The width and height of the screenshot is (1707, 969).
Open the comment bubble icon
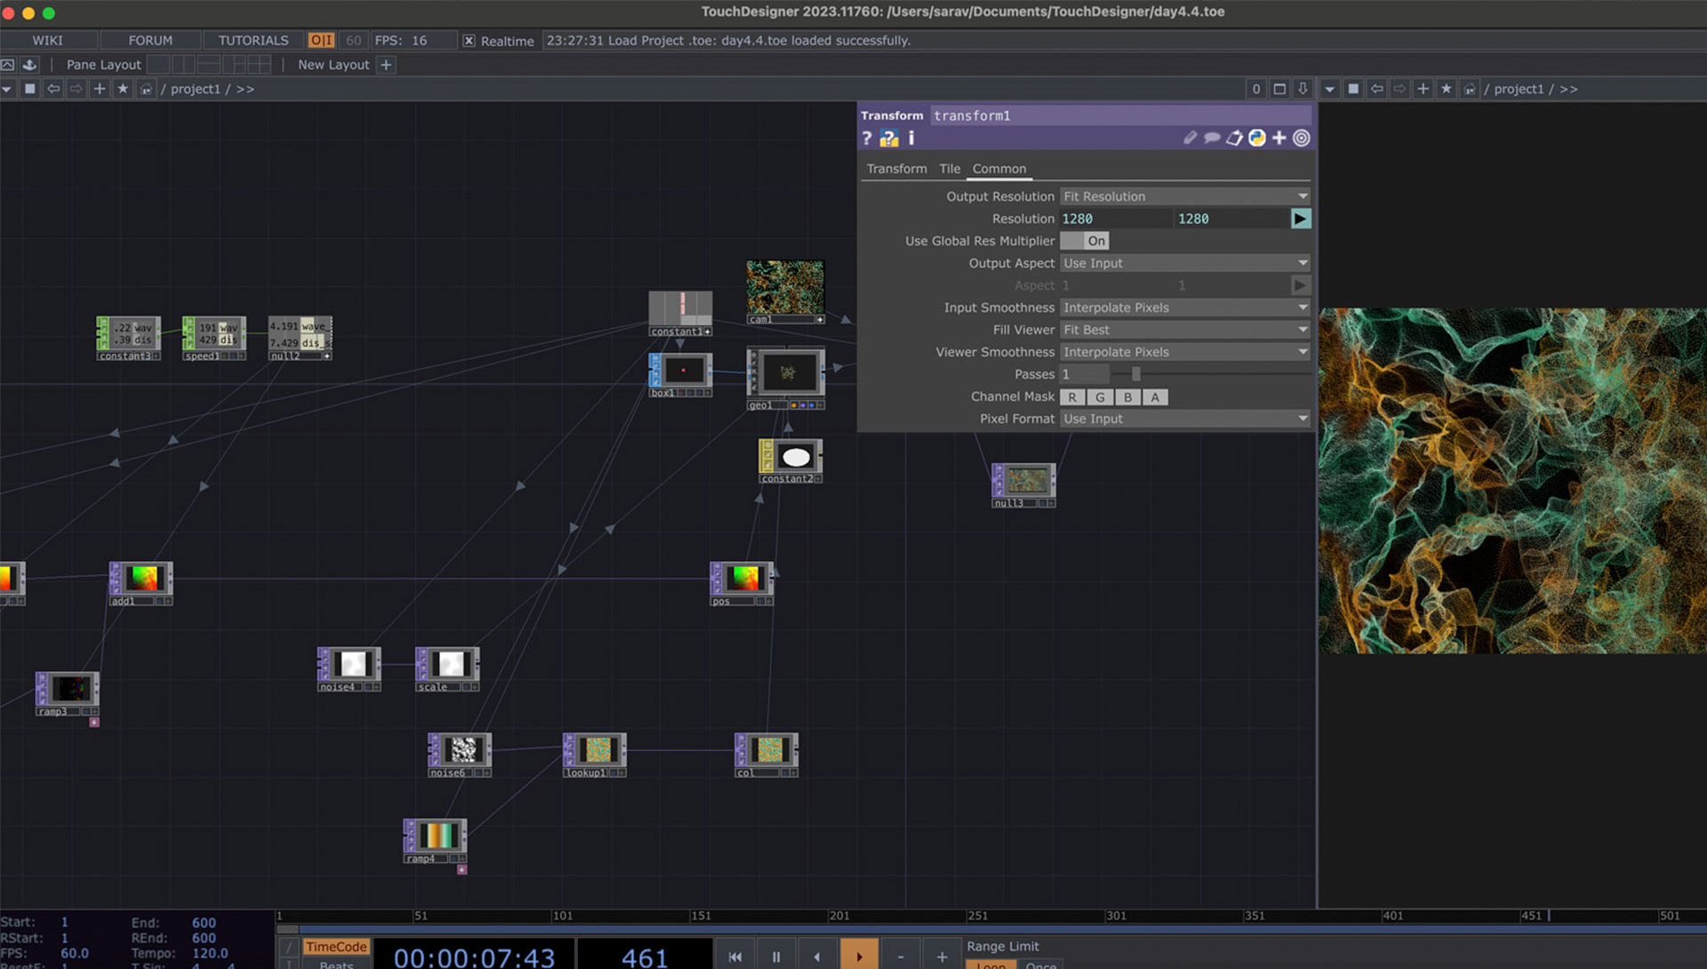(x=1212, y=138)
